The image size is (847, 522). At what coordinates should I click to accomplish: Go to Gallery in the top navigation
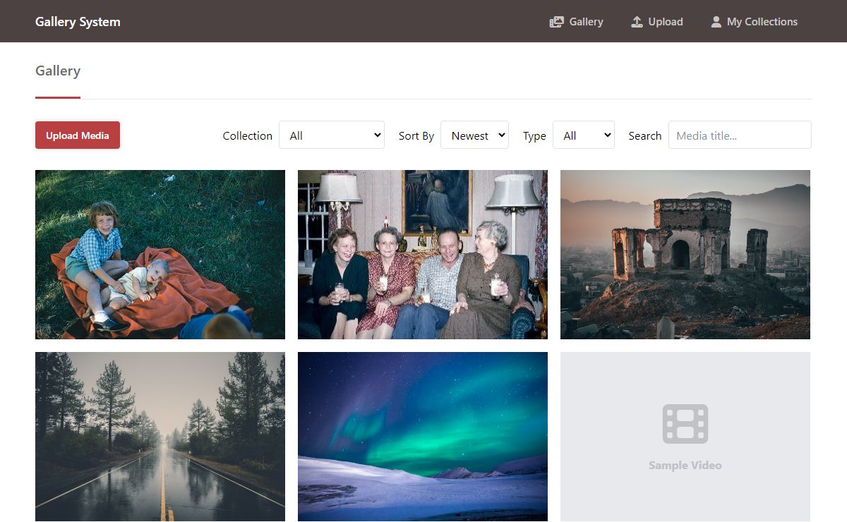click(577, 22)
